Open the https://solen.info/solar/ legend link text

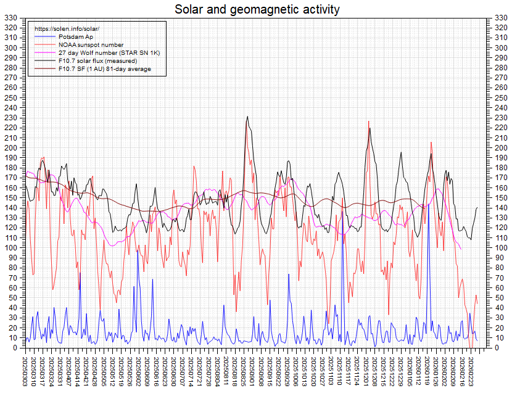(x=67, y=29)
